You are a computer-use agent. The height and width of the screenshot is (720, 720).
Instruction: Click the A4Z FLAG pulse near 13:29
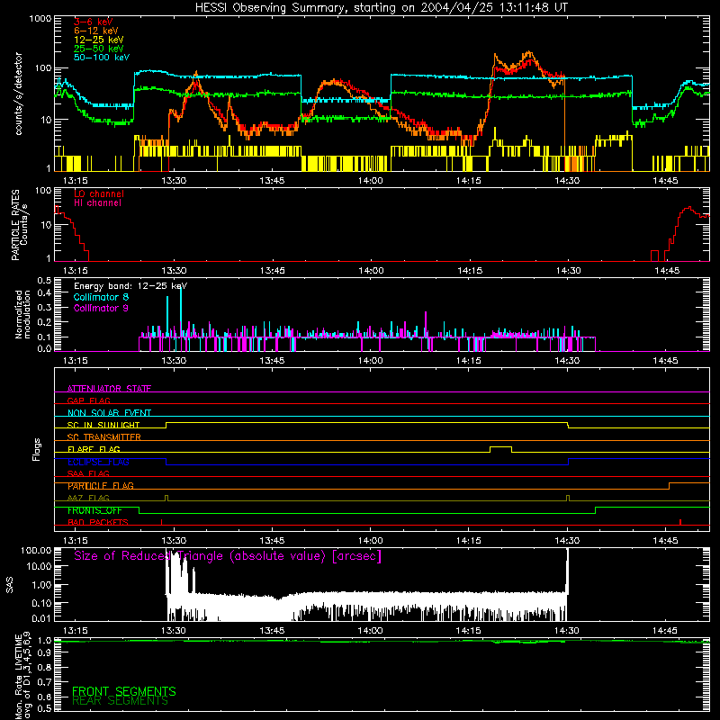(166, 499)
